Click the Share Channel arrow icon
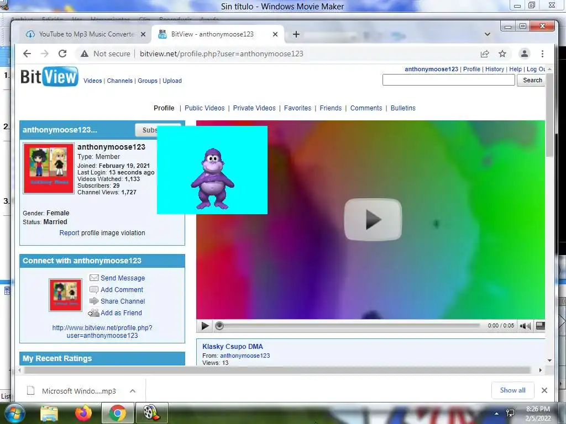The height and width of the screenshot is (424, 566). point(94,301)
